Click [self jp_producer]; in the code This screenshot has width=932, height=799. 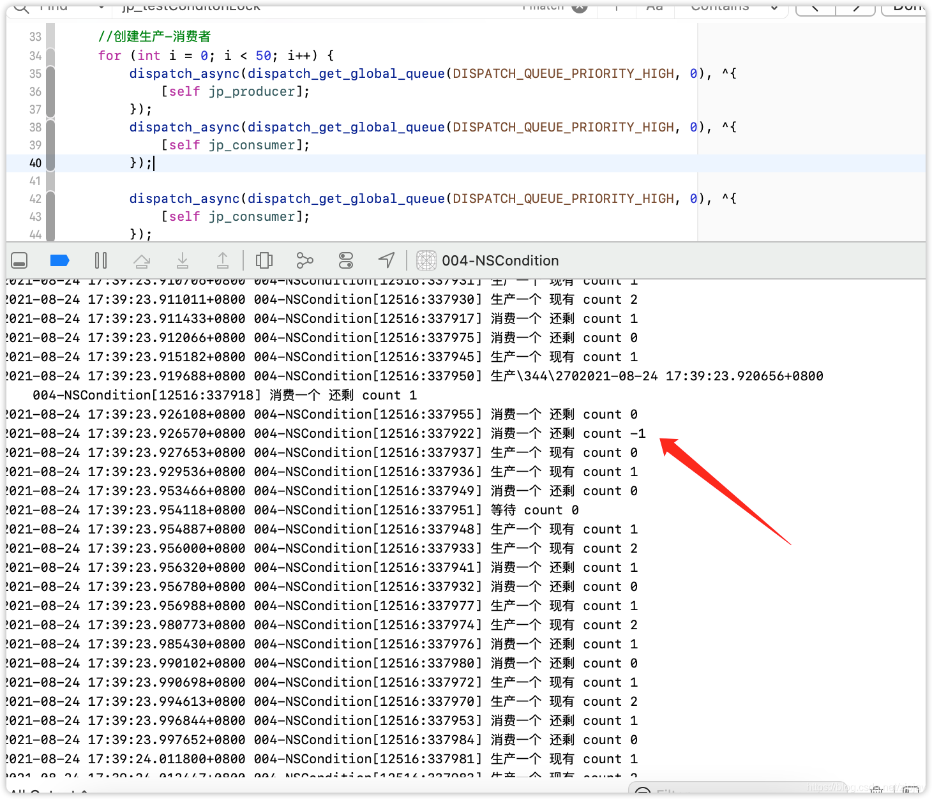(236, 91)
